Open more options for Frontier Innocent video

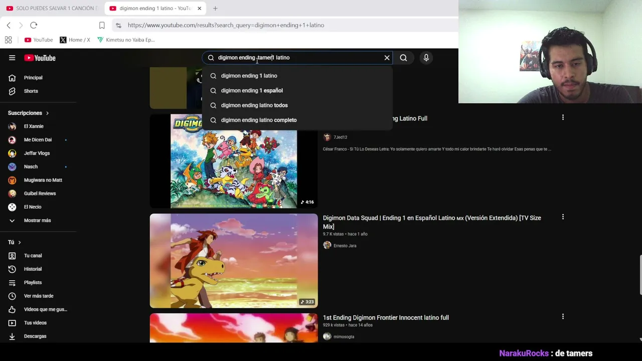pyautogui.click(x=563, y=317)
